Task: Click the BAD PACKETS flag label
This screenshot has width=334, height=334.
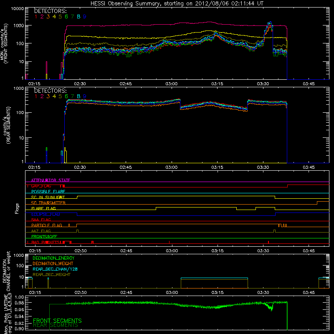Action: click(46, 242)
